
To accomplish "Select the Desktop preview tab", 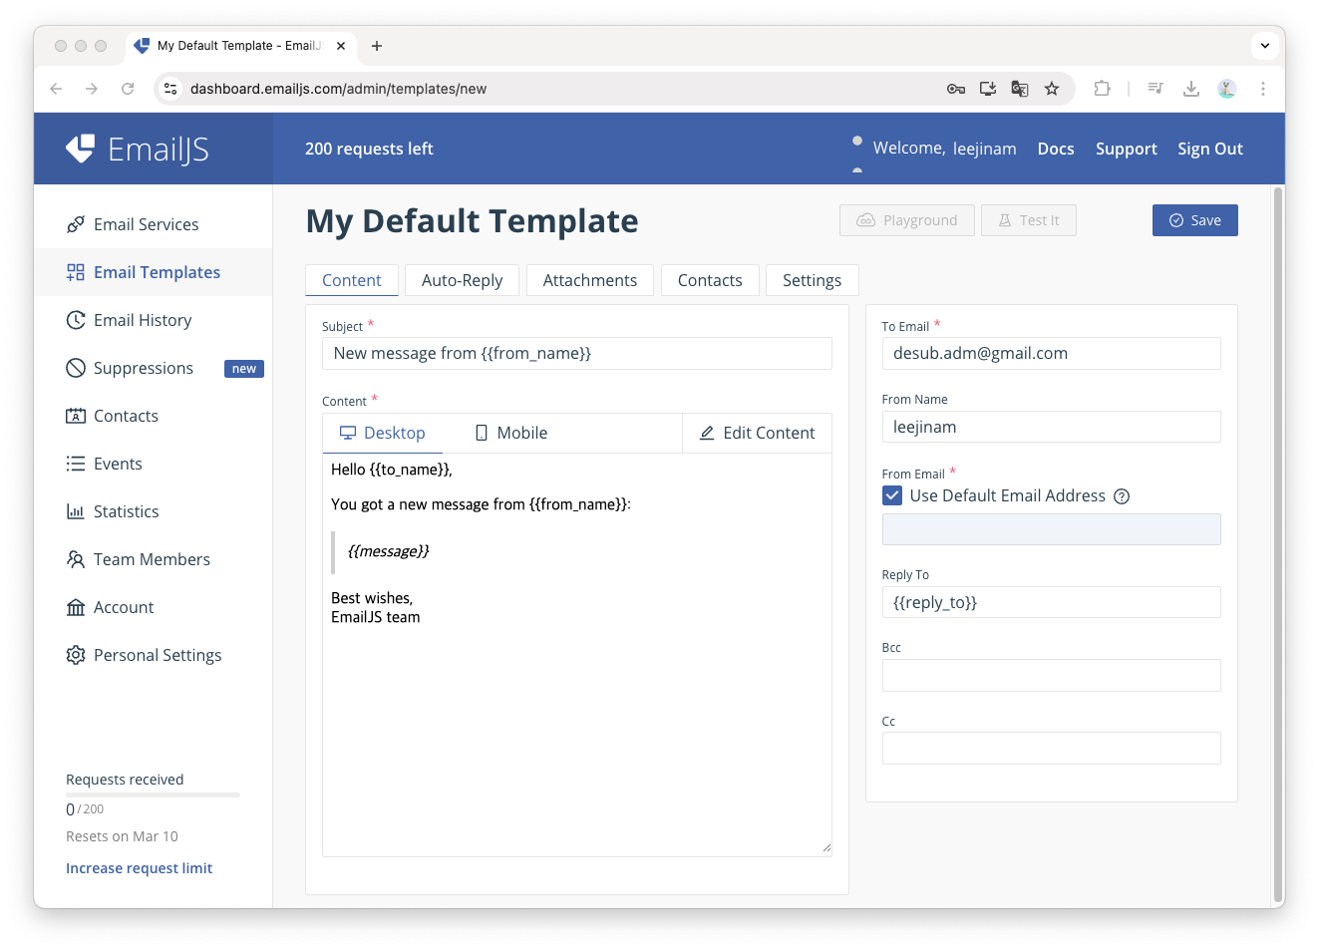I will 383,433.
